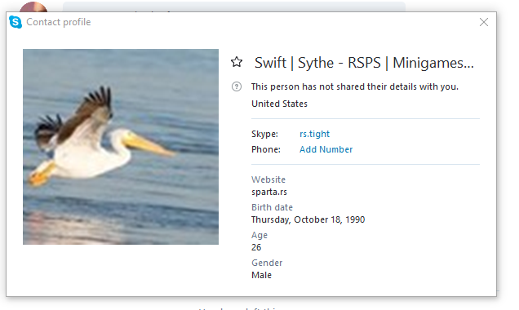The height and width of the screenshot is (310, 519).
Task: Click the Birth date field label
Action: pyautogui.click(x=272, y=207)
